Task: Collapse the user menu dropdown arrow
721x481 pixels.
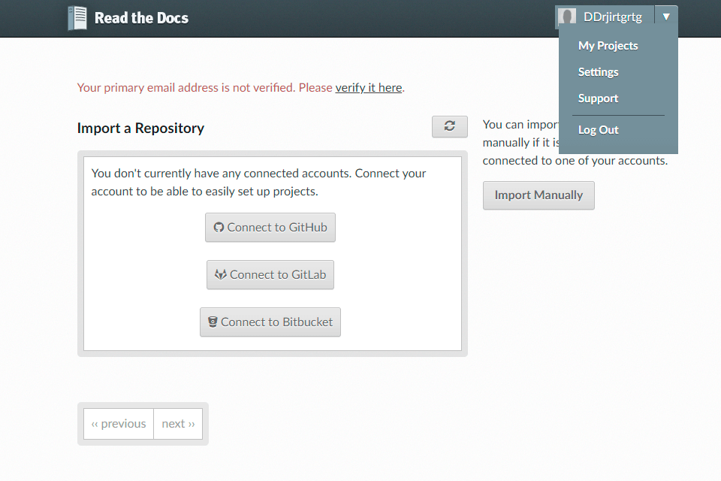Action: pos(666,17)
